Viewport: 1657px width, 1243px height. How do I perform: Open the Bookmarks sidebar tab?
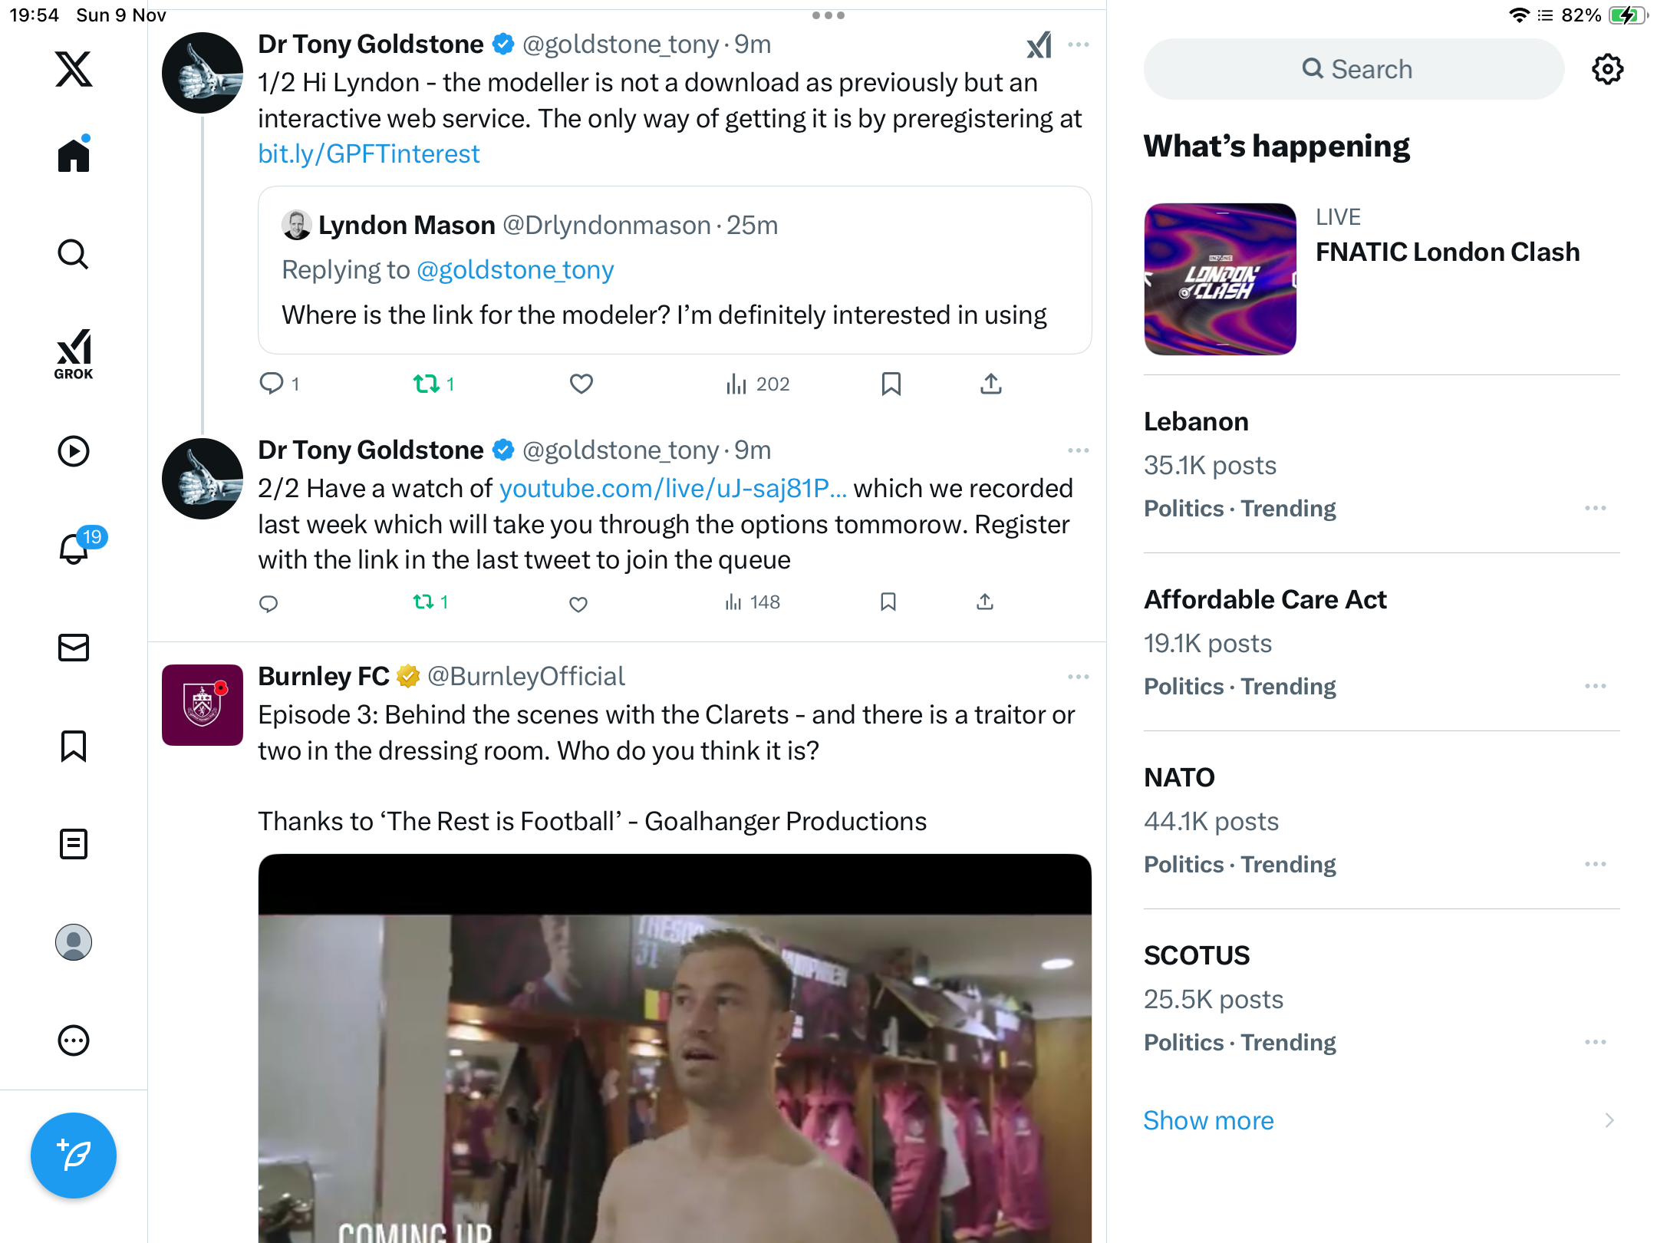click(74, 746)
